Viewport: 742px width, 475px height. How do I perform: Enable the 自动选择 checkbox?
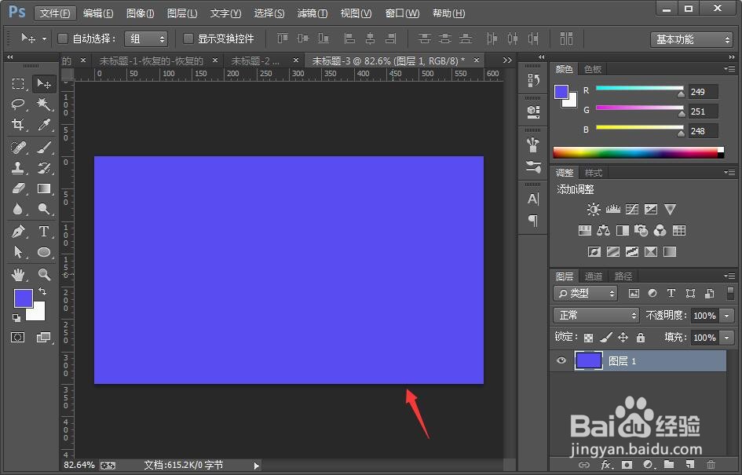pyautogui.click(x=63, y=38)
